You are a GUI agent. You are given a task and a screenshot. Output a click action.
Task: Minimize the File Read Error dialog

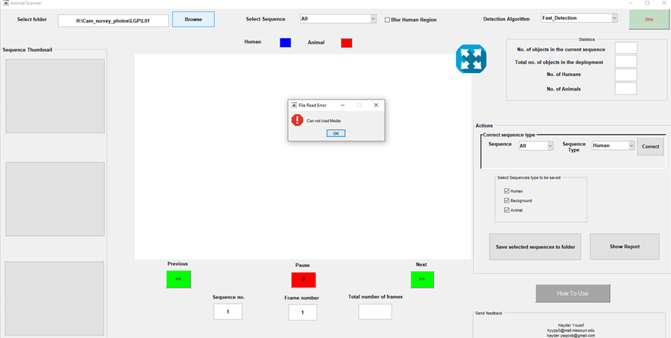tap(343, 105)
